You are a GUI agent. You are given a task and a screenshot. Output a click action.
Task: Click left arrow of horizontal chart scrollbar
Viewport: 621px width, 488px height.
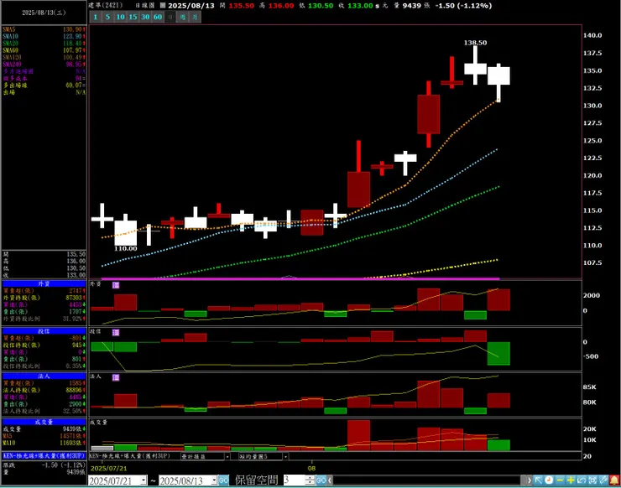330,480
